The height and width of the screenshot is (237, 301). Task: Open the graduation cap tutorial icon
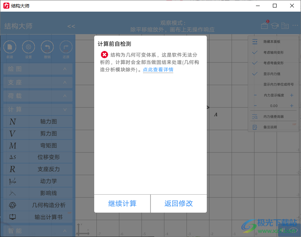(275, 25)
